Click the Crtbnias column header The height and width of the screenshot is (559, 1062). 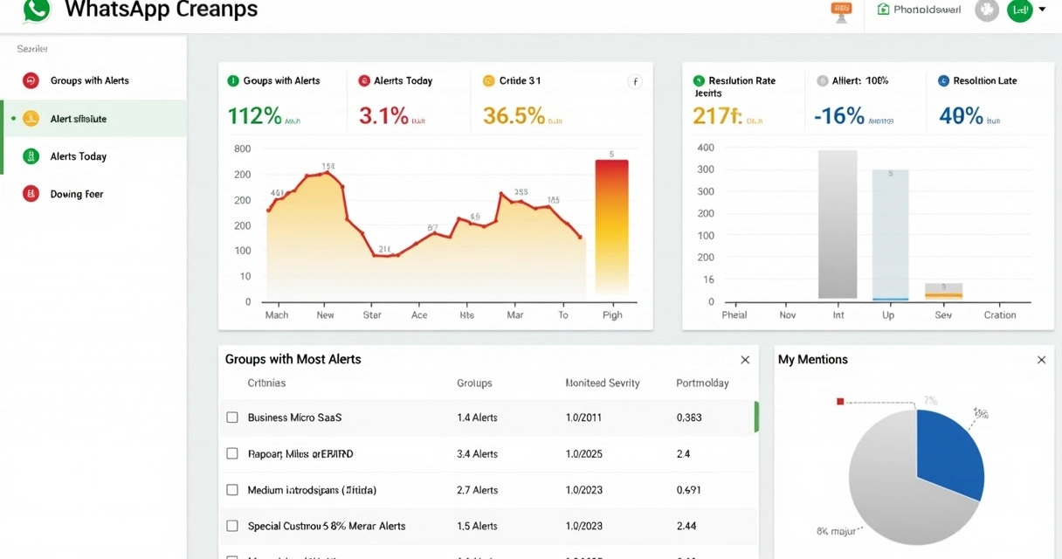(266, 383)
